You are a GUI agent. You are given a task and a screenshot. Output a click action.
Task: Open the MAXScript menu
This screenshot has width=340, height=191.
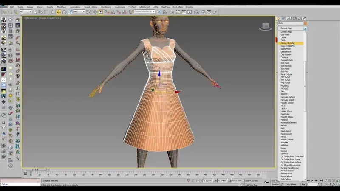click(144, 7)
